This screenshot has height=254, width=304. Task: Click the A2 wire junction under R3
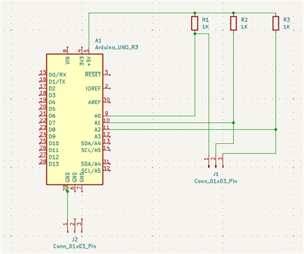pyautogui.click(x=276, y=129)
